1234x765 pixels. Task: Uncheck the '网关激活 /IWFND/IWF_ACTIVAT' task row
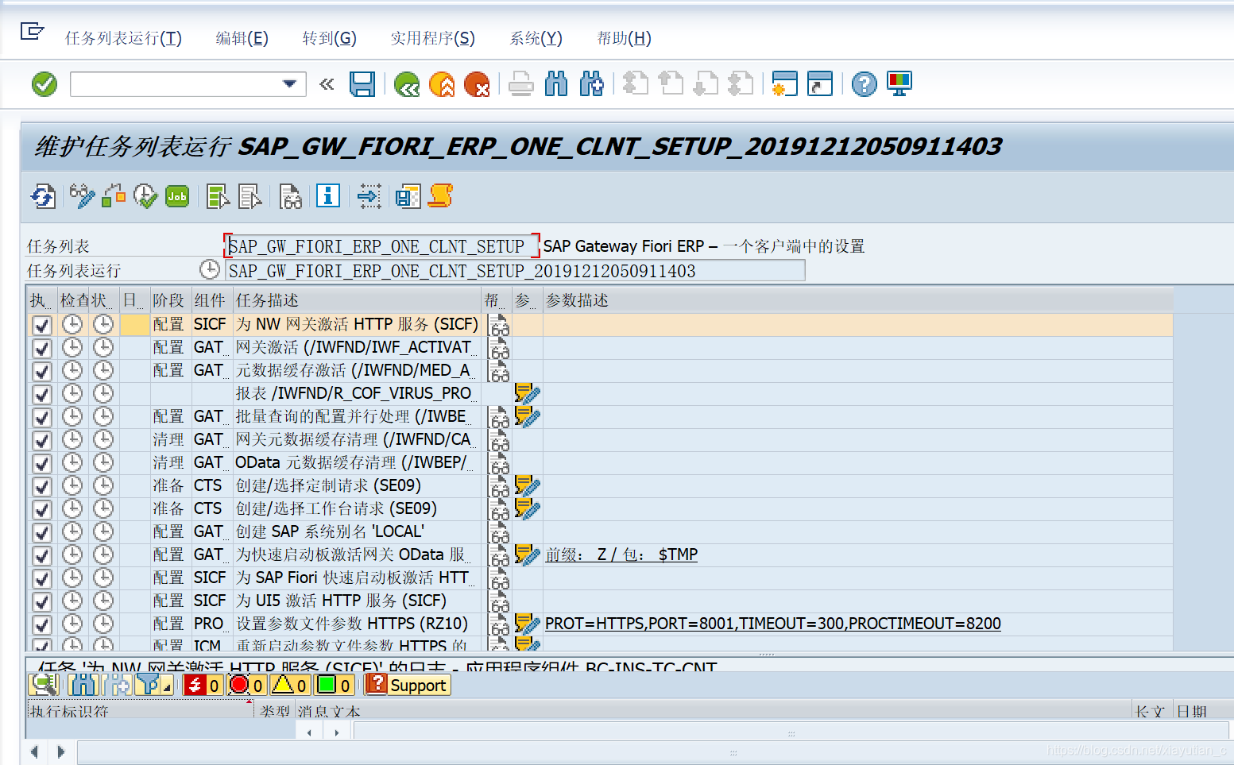pyautogui.click(x=41, y=347)
